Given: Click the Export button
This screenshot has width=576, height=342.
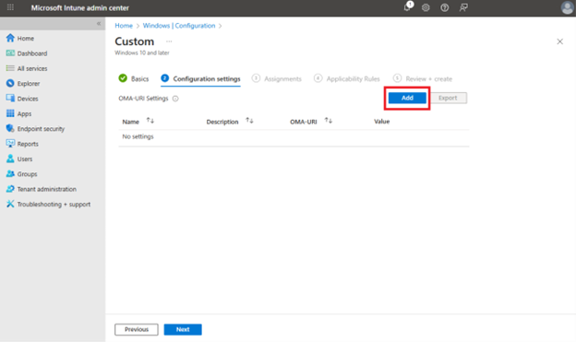Looking at the screenshot, I should 448,98.
